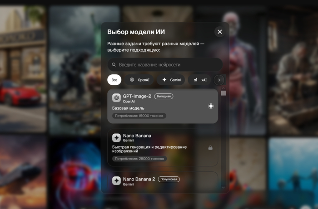Click the search field for neural network name
This screenshot has height=209, width=318.
(165, 64)
